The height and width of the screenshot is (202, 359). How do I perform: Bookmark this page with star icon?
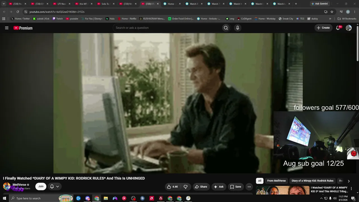point(332,12)
